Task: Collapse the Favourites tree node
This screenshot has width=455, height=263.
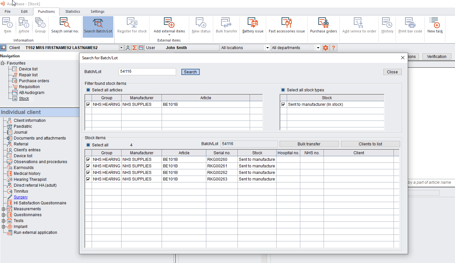Action: point(3,63)
